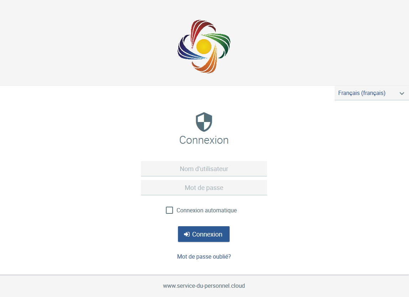
Task: Click the orange petal of the logo
Action: click(x=208, y=63)
